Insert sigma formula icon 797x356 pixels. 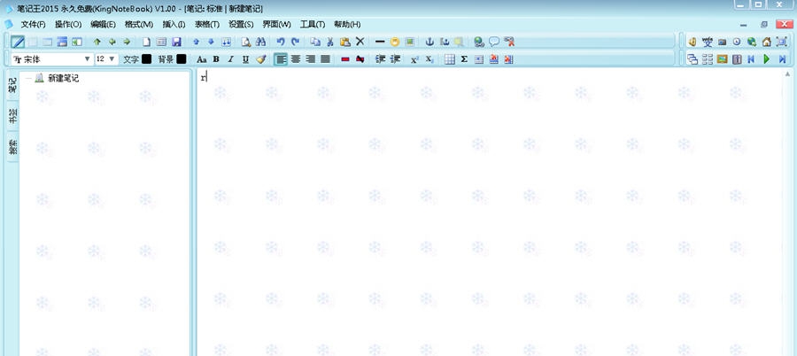[464, 59]
